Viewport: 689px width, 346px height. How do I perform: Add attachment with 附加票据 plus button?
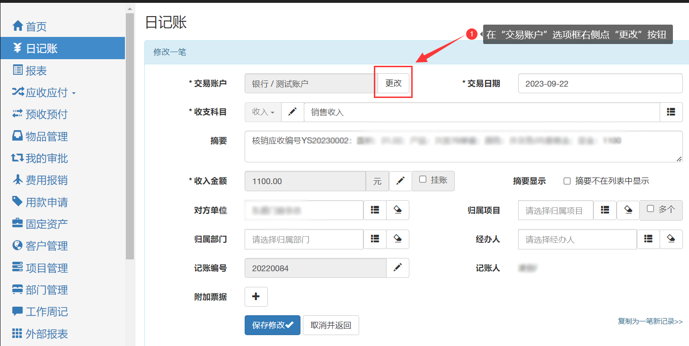click(256, 297)
